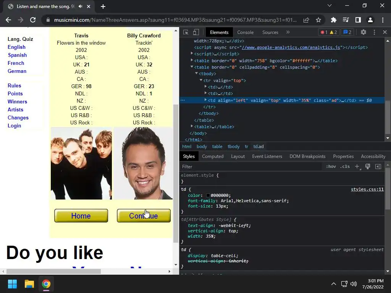Open the Event Listeners tab
The width and height of the screenshot is (391, 293).
coord(267,156)
